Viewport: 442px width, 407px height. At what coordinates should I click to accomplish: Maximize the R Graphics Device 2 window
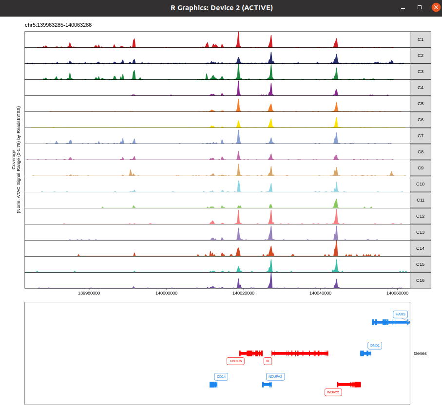[x=419, y=7]
